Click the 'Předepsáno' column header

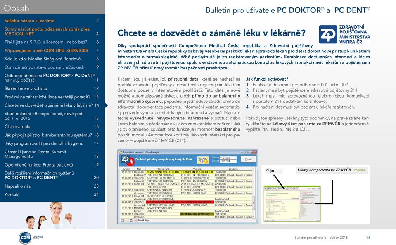click(x=163, y=169)
